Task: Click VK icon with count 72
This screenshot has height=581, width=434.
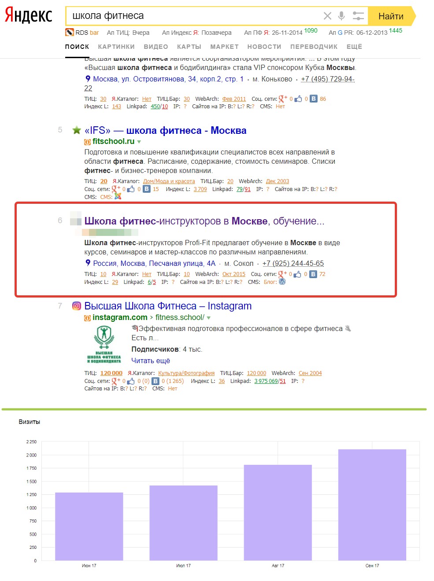Action: pyautogui.click(x=313, y=274)
